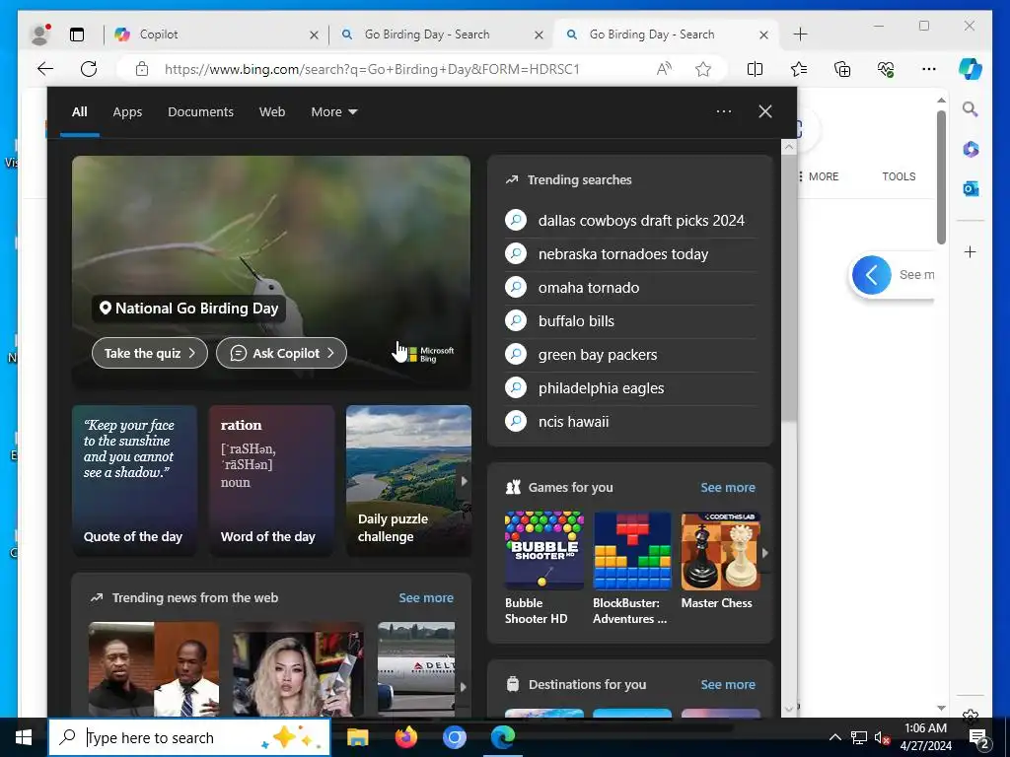This screenshot has height=757, width=1010.
Task: Show hidden tray icons chevron
Action: [x=834, y=737]
